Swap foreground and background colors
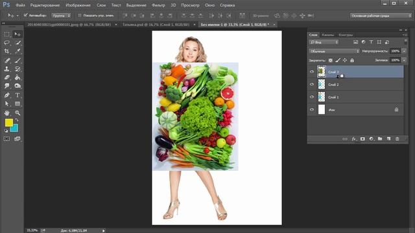This screenshot has height=233, width=415. tap(17, 120)
